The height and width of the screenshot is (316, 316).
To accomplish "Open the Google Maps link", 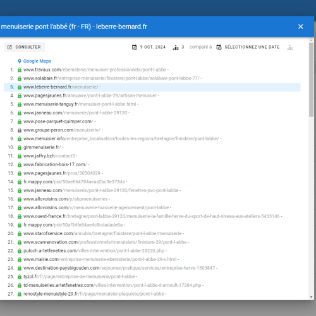I will pos(37,61).
